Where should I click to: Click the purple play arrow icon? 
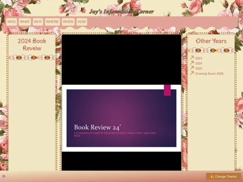point(4,176)
